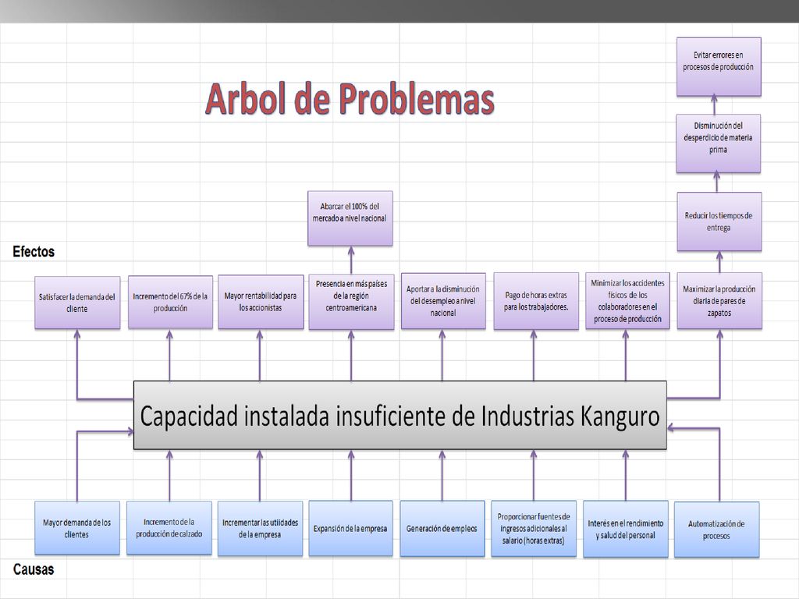Select the 'Automatización de procesos' box
The width and height of the screenshot is (799, 599).
pos(716,530)
